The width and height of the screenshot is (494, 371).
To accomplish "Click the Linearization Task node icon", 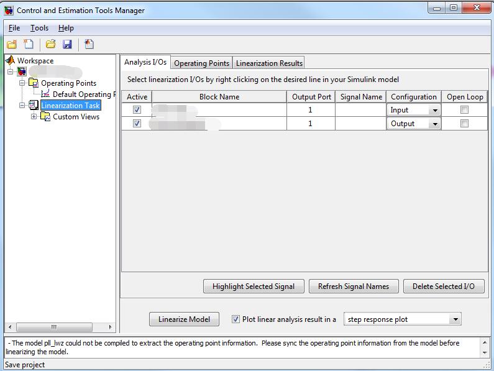I will click(34, 105).
